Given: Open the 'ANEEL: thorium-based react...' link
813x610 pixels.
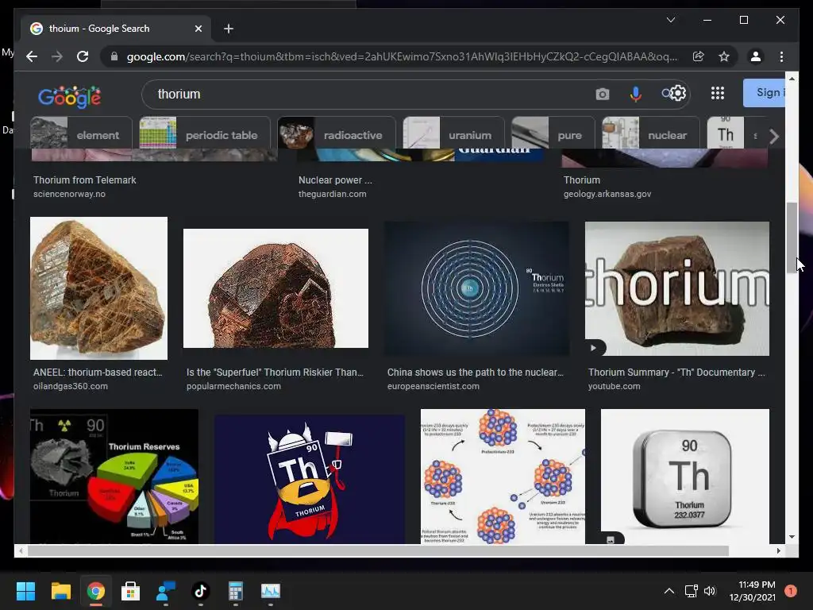Looking at the screenshot, I should [98, 372].
